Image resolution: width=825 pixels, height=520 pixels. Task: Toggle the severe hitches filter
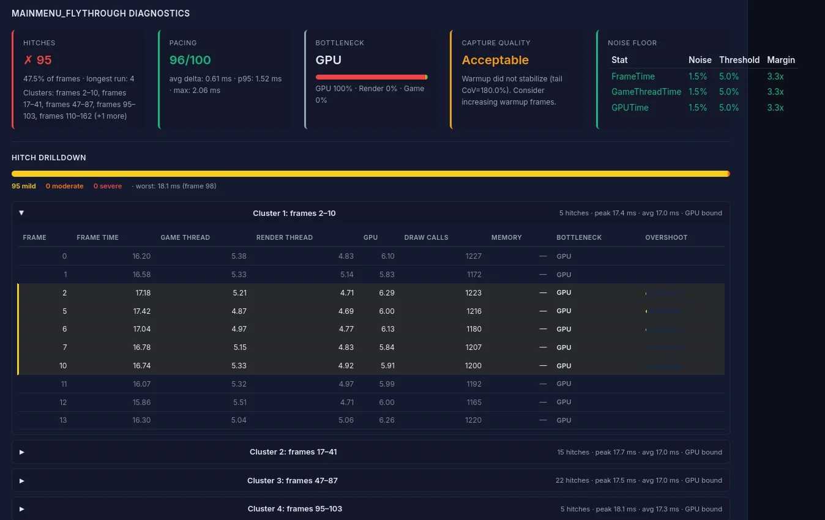[108, 186]
